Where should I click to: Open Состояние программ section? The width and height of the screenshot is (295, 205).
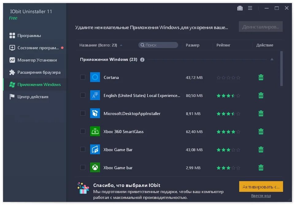(x=35, y=48)
